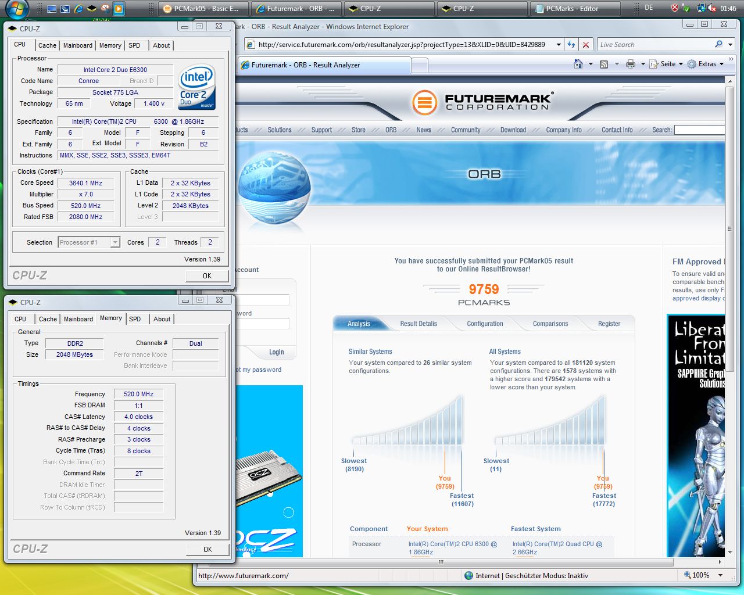Open the network status tray icon
The image size is (744, 595).
pyautogui.click(x=701, y=8)
